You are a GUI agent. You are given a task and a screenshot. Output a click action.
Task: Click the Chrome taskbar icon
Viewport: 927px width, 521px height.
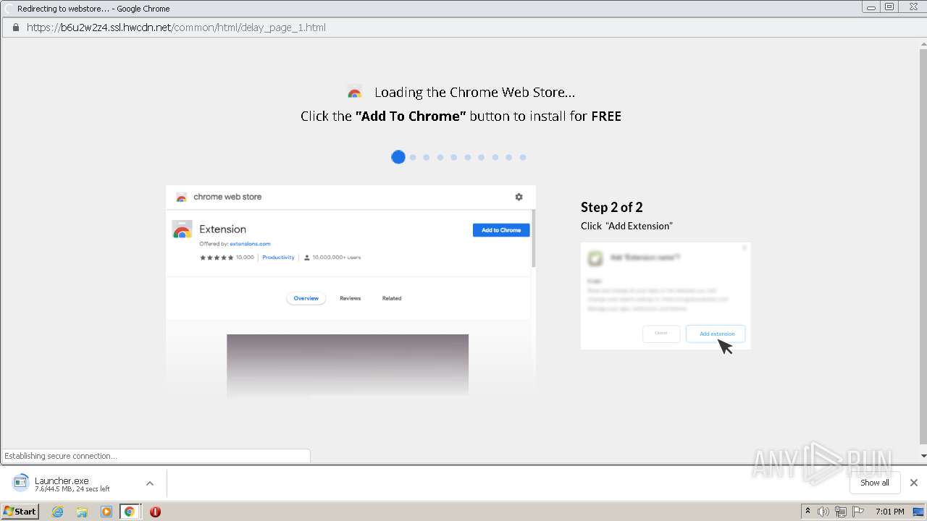(130, 512)
